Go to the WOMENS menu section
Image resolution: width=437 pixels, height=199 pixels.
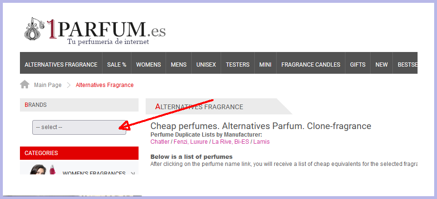pos(149,65)
